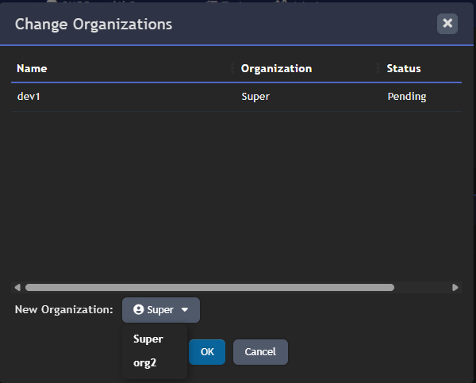Click the Name column resize handle dots
476x383 pixels.
tap(232, 68)
